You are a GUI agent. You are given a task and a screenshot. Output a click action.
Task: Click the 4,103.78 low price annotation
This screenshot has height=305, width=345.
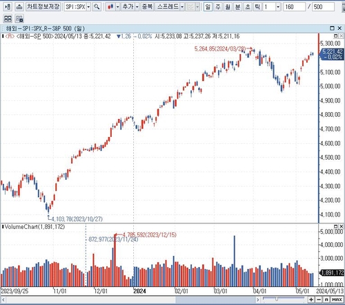pos(77,219)
